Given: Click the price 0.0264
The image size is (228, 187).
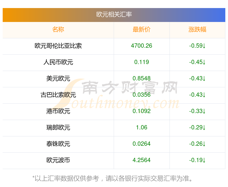Looking at the screenshot, I should [141, 144].
